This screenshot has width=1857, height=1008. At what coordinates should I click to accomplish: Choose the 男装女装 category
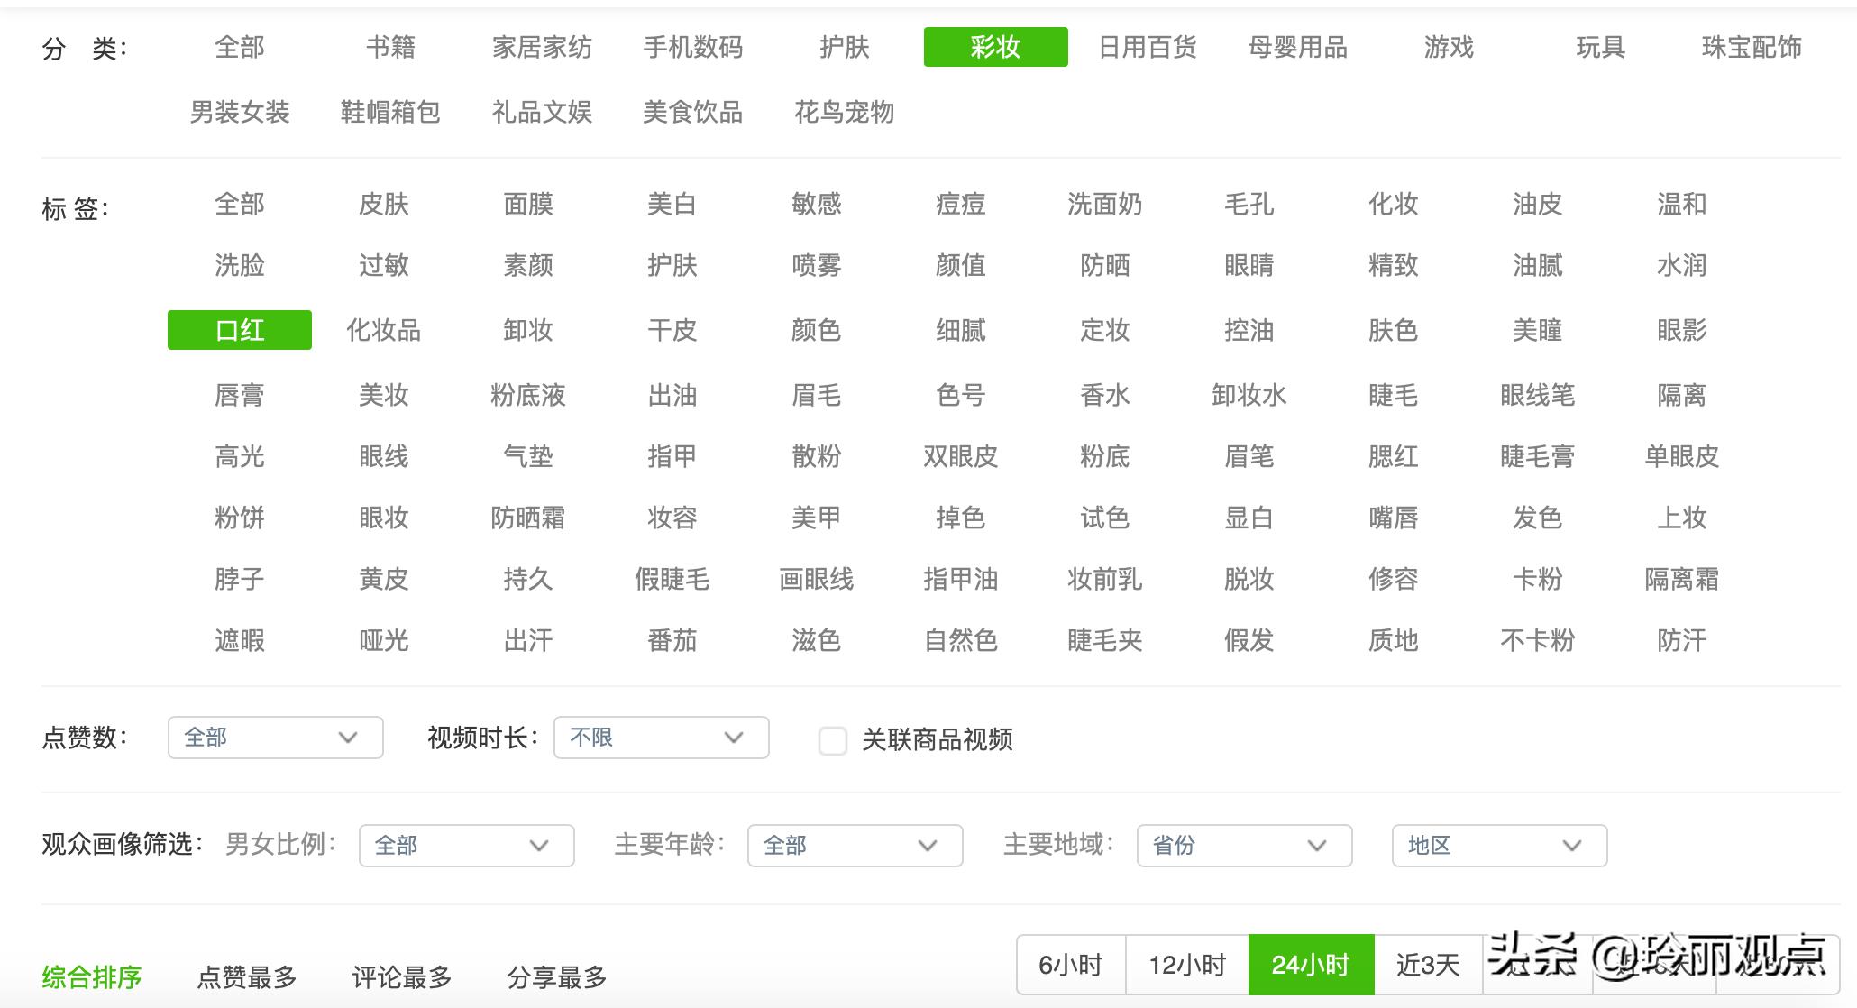[x=240, y=112]
